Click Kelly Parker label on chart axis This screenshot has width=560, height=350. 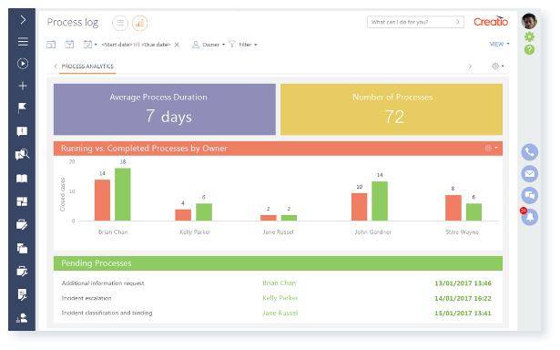195,232
